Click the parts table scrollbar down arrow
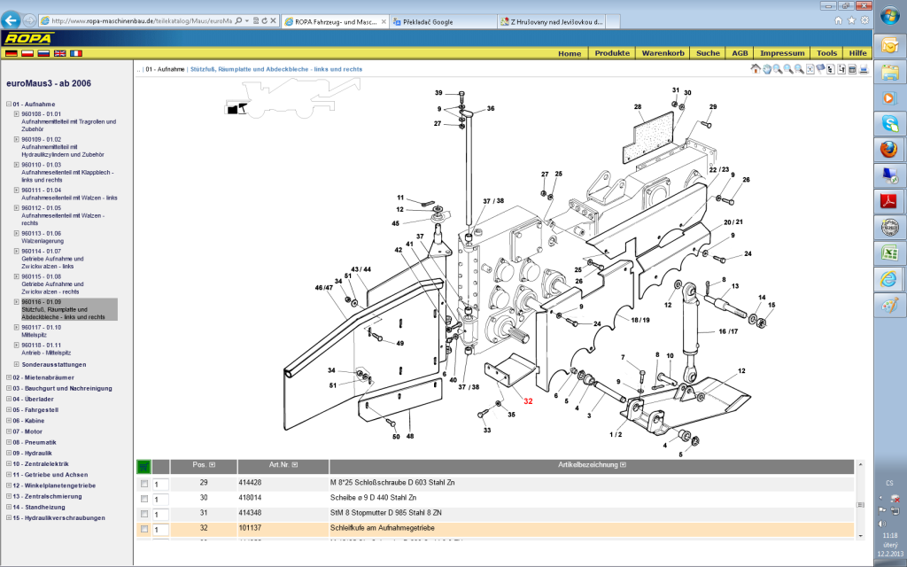 point(860,536)
